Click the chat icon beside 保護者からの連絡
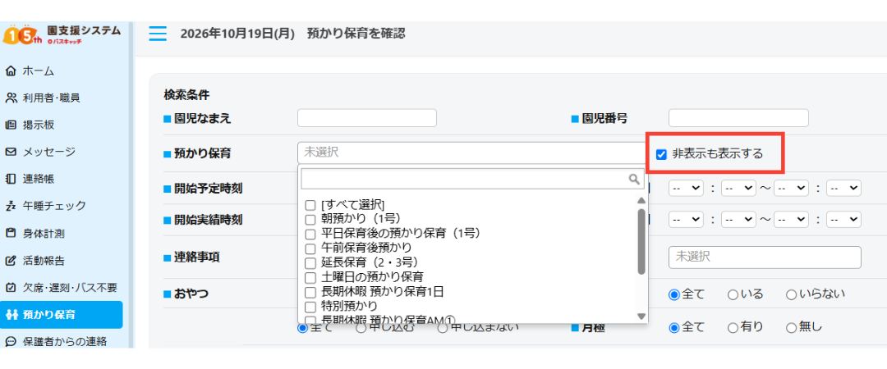Image resolution: width=887 pixels, height=369 pixels. [11, 341]
